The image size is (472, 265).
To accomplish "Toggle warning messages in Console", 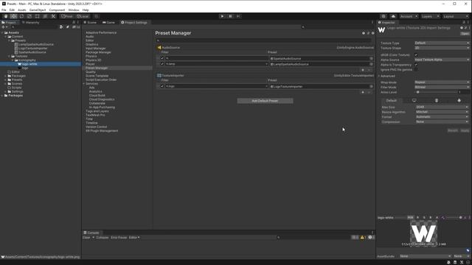I will (363, 237).
